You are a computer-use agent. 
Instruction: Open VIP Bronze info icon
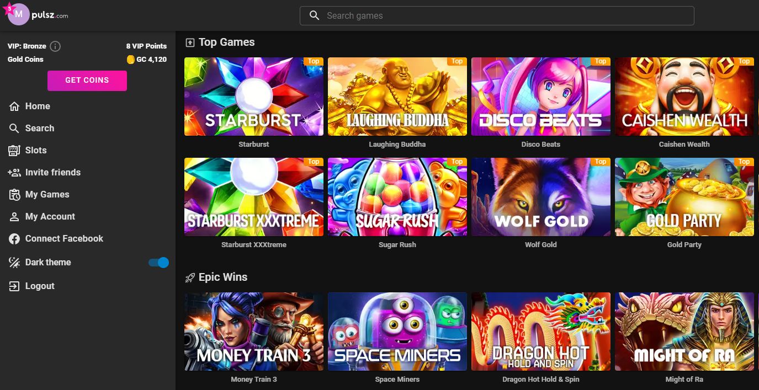pos(55,46)
